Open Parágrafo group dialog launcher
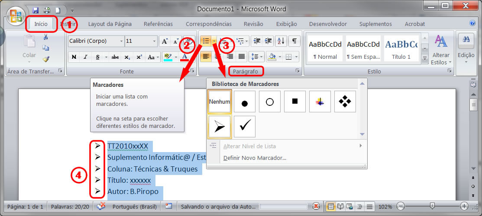The height and width of the screenshot is (216, 482). click(x=297, y=71)
